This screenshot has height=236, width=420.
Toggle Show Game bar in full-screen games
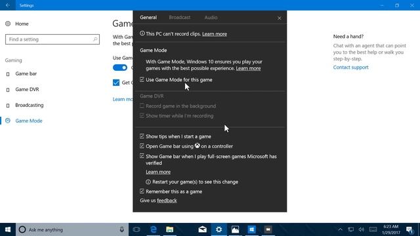point(142,156)
